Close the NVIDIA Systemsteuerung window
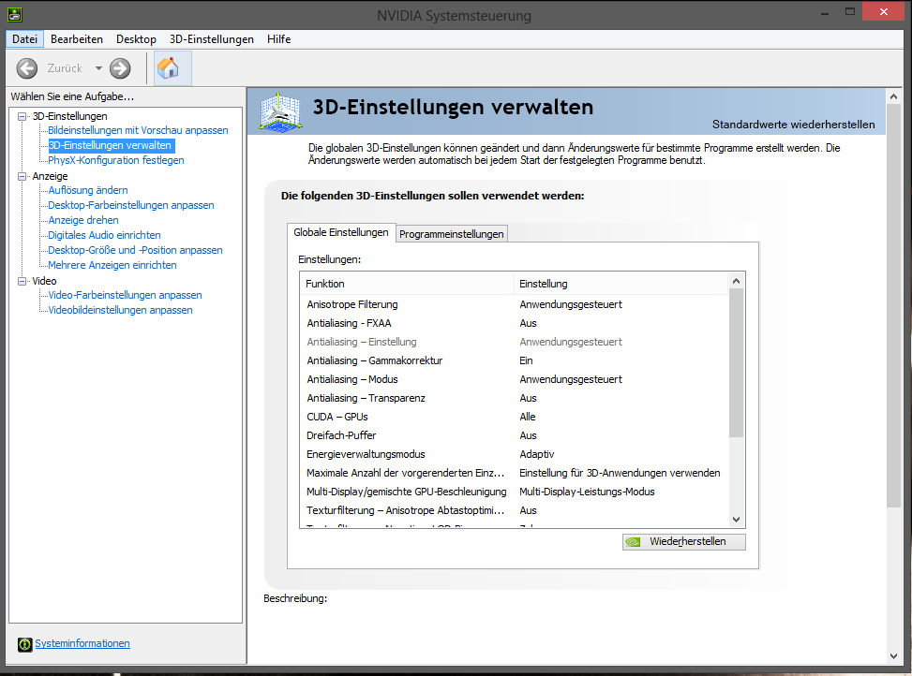912x676 pixels. click(884, 12)
